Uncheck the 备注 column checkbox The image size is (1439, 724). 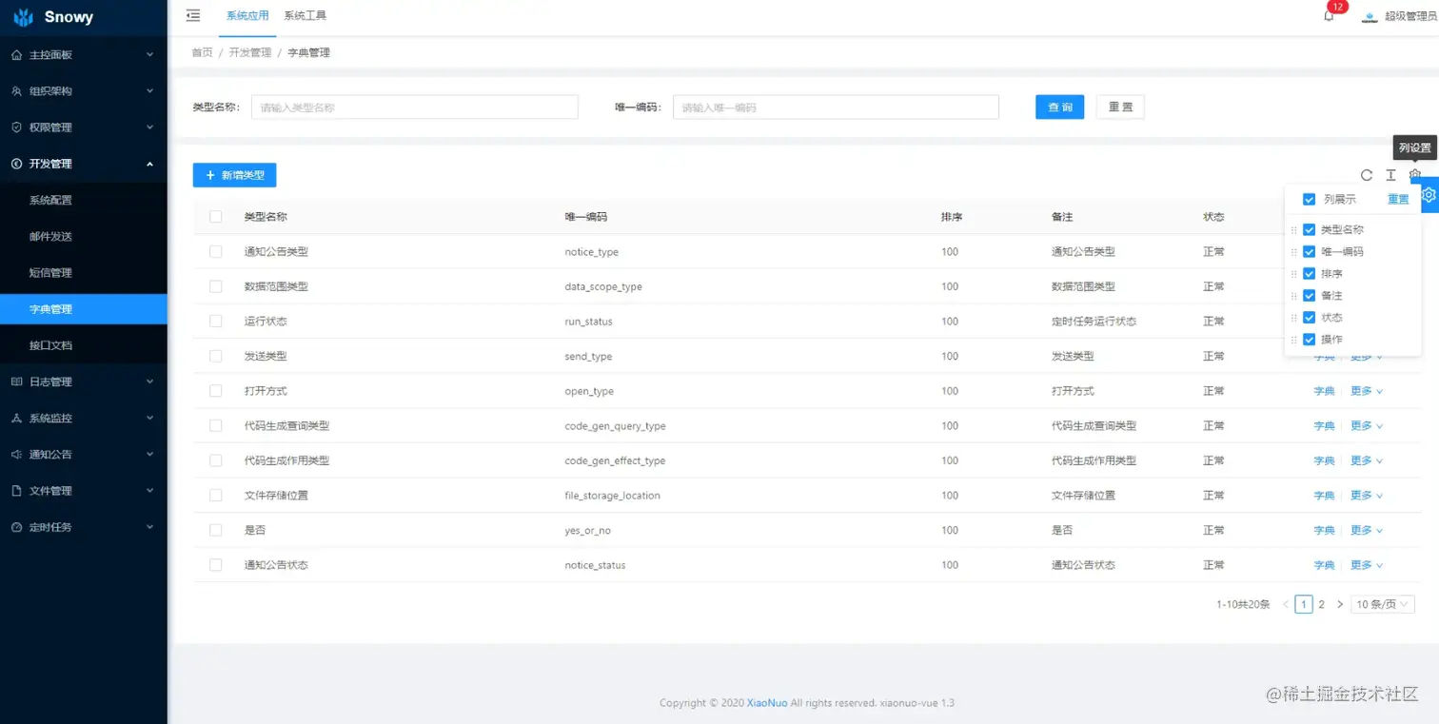(1310, 296)
